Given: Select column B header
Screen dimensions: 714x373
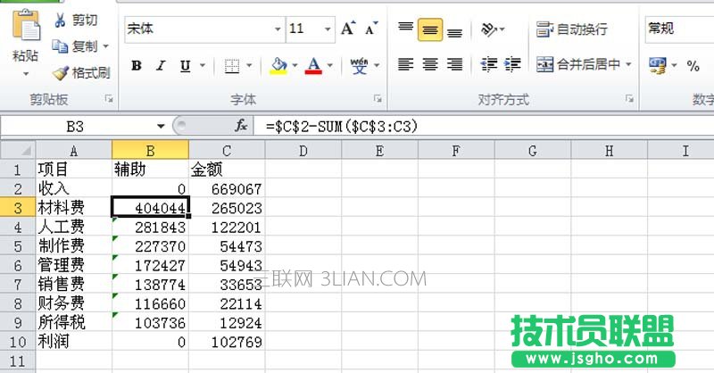Looking at the screenshot, I should pyautogui.click(x=150, y=150).
